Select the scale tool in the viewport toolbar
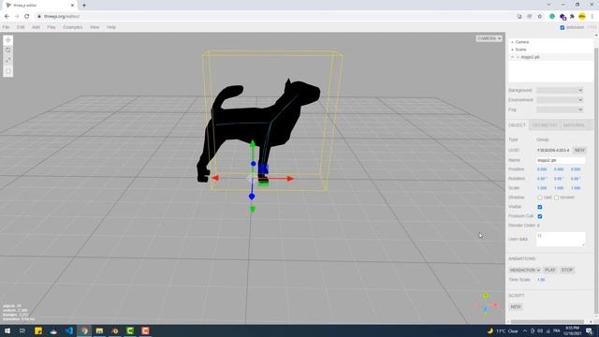The height and width of the screenshot is (337, 599). [8, 61]
